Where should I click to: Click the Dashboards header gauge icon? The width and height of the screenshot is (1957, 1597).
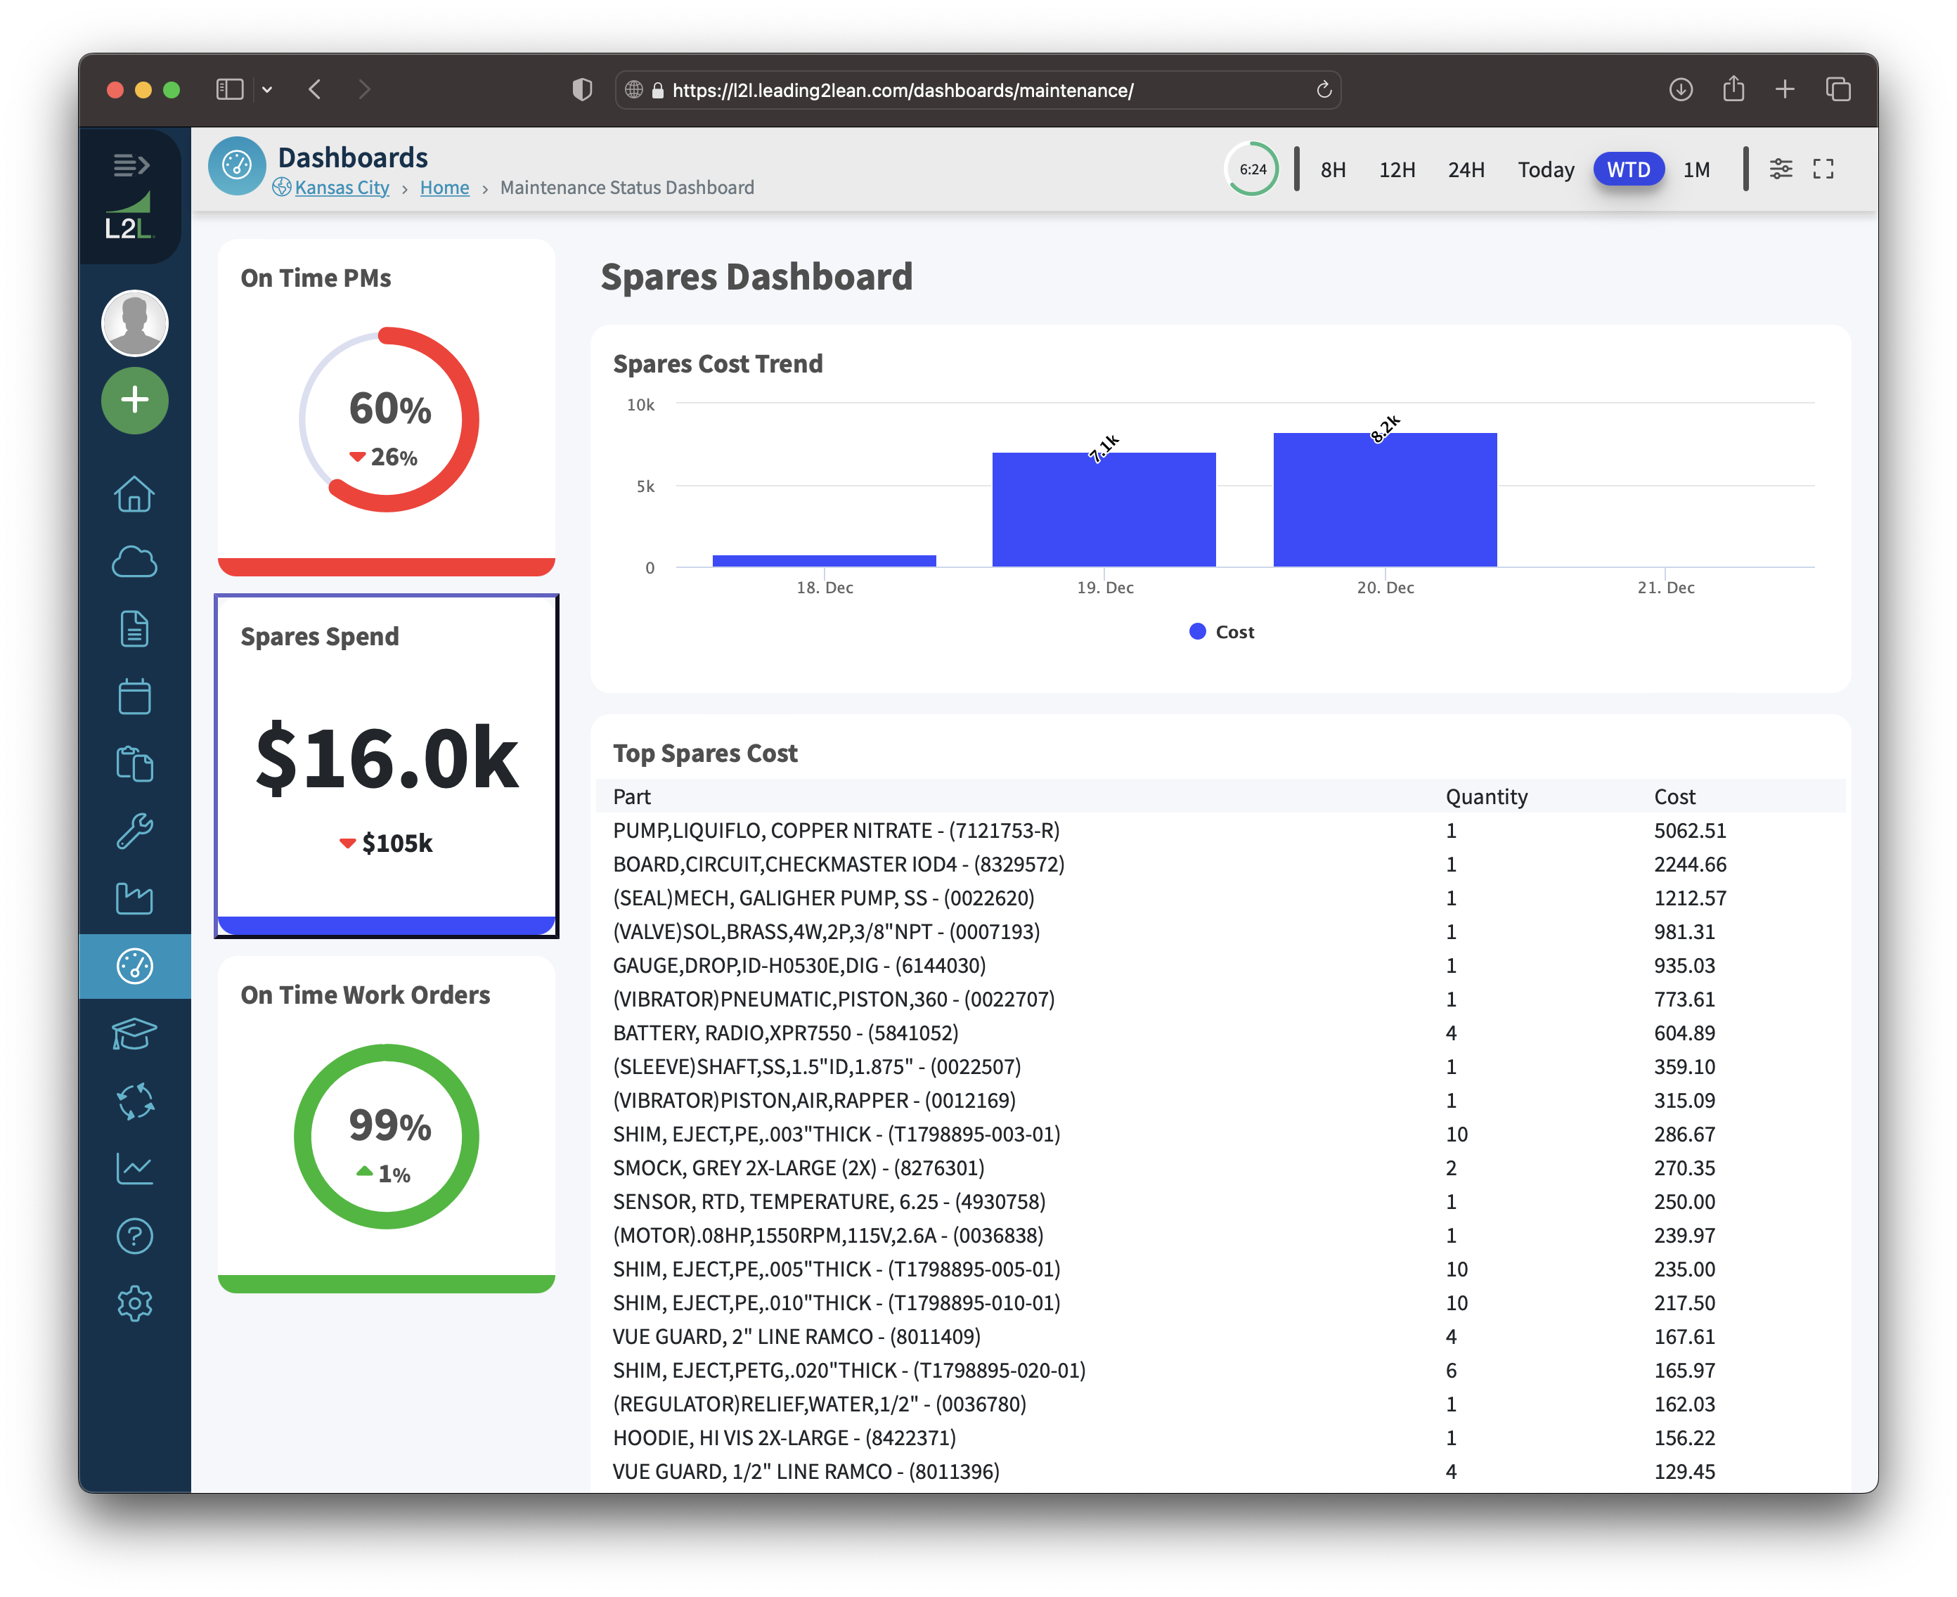click(x=236, y=167)
